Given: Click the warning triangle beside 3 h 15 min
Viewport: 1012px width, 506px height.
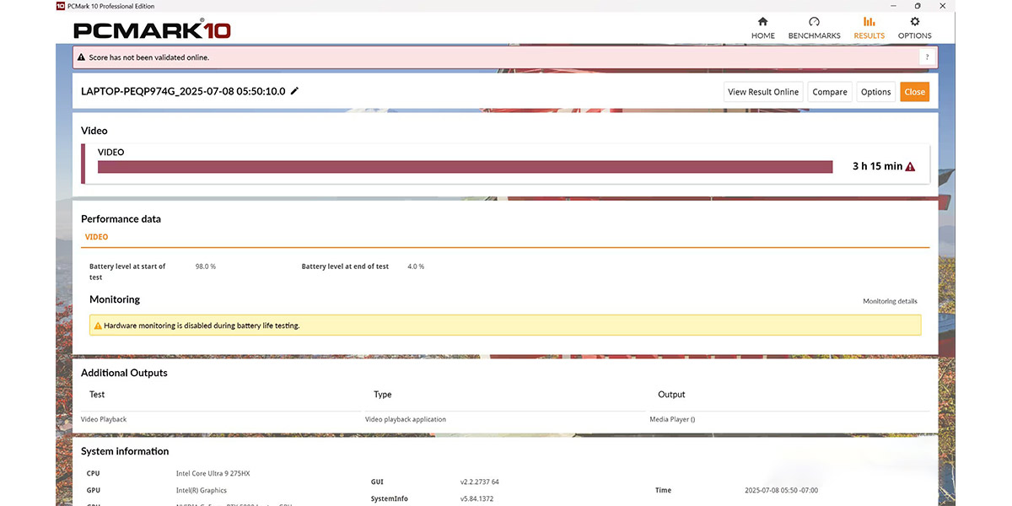Looking at the screenshot, I should pos(910,167).
